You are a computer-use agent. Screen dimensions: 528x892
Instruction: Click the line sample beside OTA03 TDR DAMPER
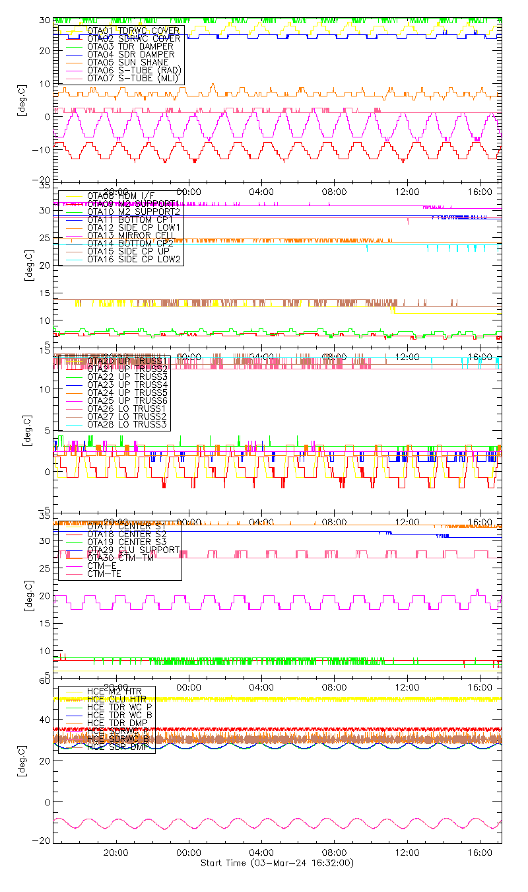[x=71, y=47]
